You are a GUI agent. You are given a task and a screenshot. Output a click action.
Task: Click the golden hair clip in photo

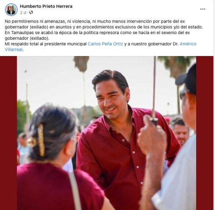(x=41, y=140)
